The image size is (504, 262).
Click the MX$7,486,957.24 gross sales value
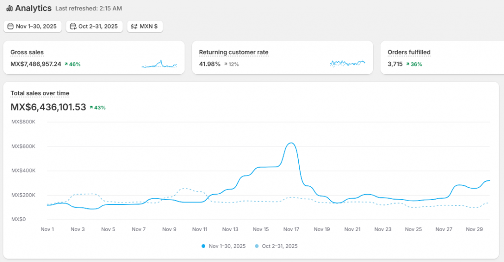coord(35,64)
